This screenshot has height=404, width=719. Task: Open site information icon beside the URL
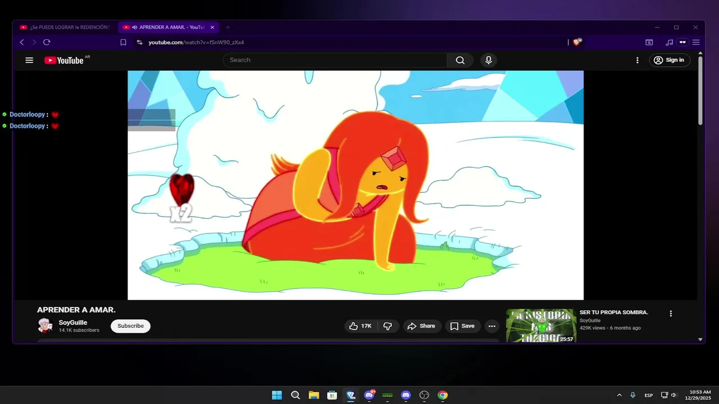pyautogui.click(x=139, y=42)
